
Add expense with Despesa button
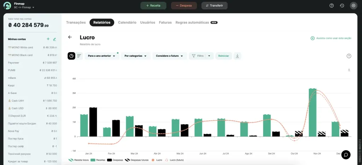(x=184, y=6)
